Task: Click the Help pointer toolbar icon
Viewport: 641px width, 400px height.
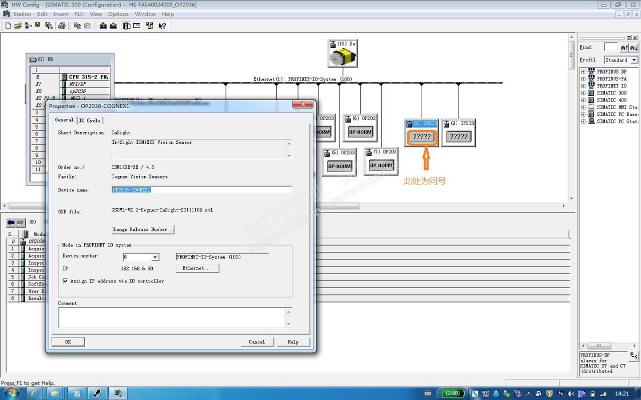Action: 162,25
